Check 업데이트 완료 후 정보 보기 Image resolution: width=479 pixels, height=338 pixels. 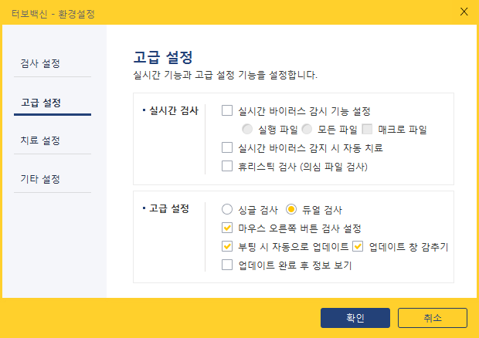(x=227, y=265)
